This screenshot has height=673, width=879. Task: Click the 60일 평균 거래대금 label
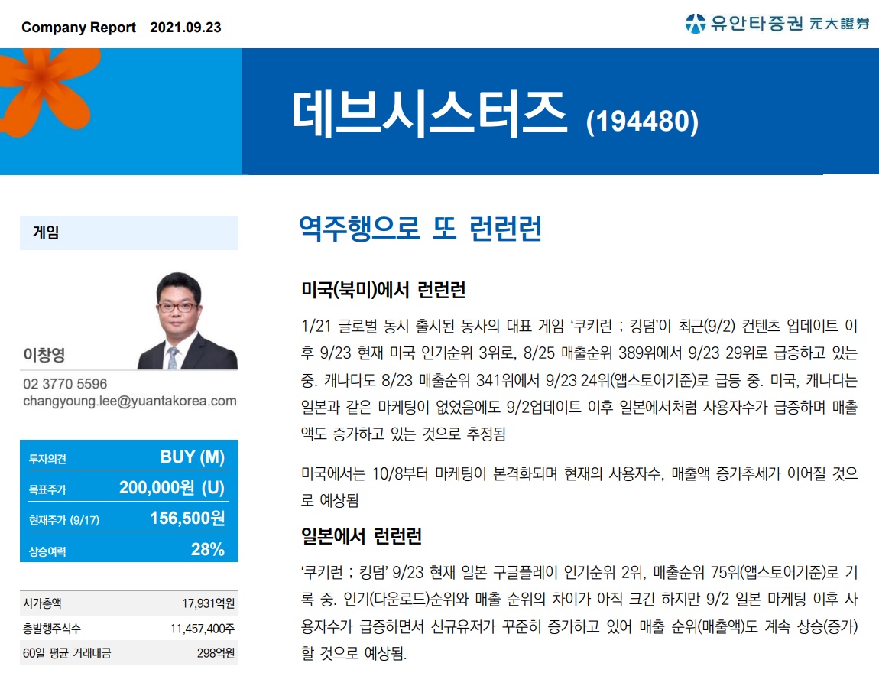[66, 653]
